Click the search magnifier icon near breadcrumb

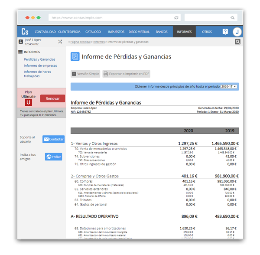click(237, 42)
